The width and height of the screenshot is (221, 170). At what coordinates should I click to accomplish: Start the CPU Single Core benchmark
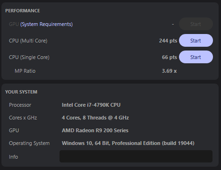196,57
